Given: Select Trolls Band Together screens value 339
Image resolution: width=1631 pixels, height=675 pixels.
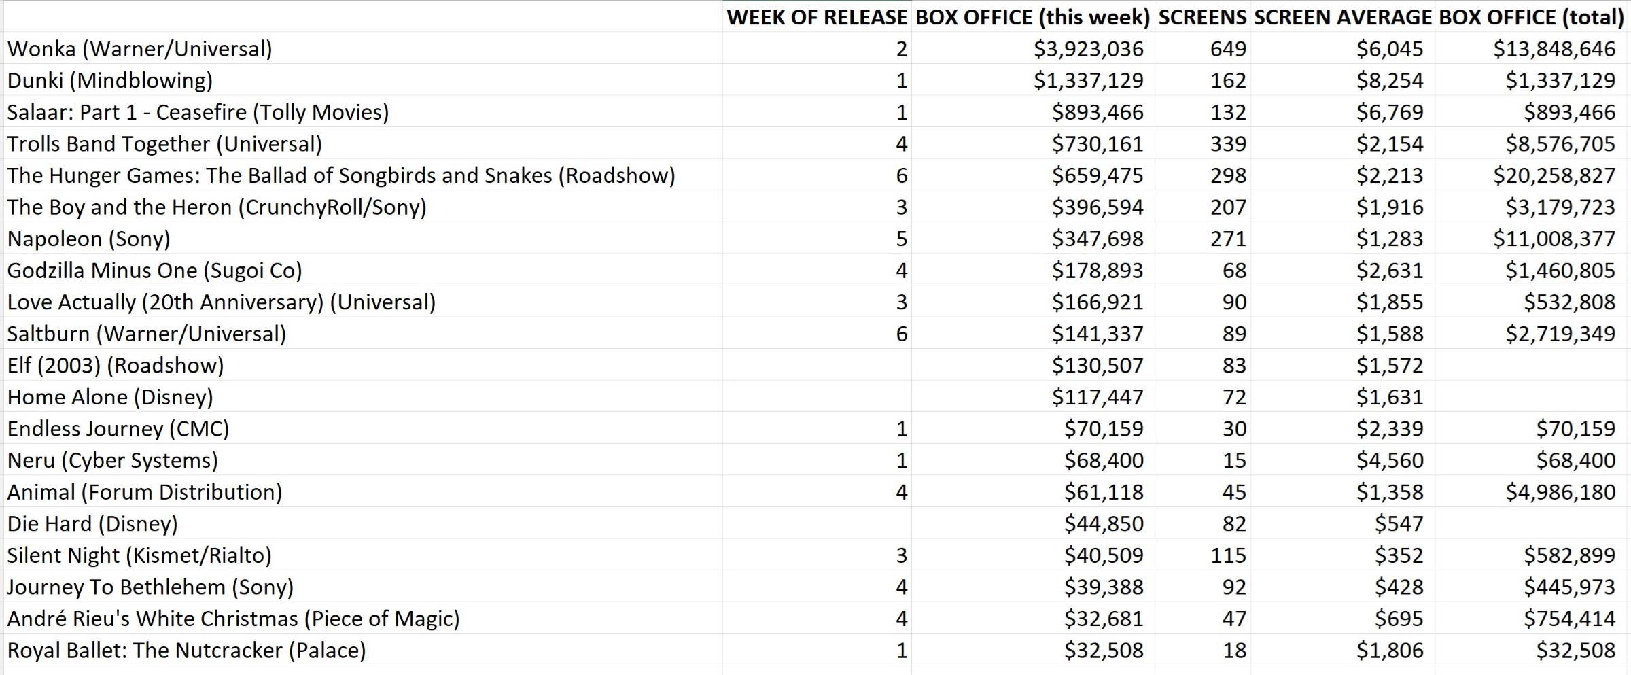Looking at the screenshot, I should (1227, 144).
